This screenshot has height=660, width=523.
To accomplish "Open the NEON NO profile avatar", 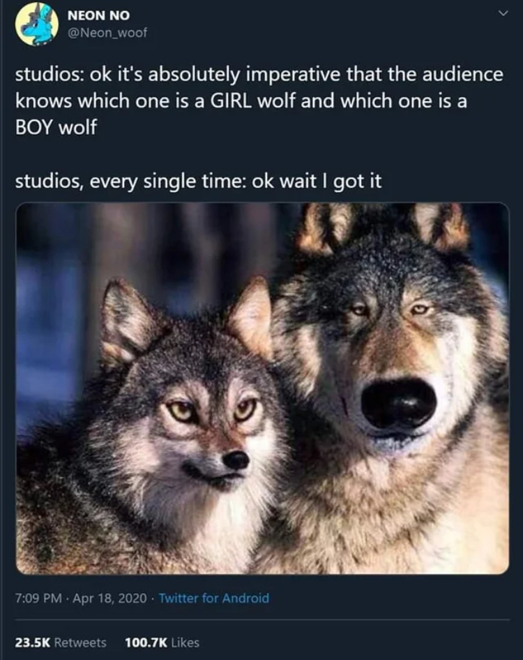I will pyautogui.click(x=36, y=24).
